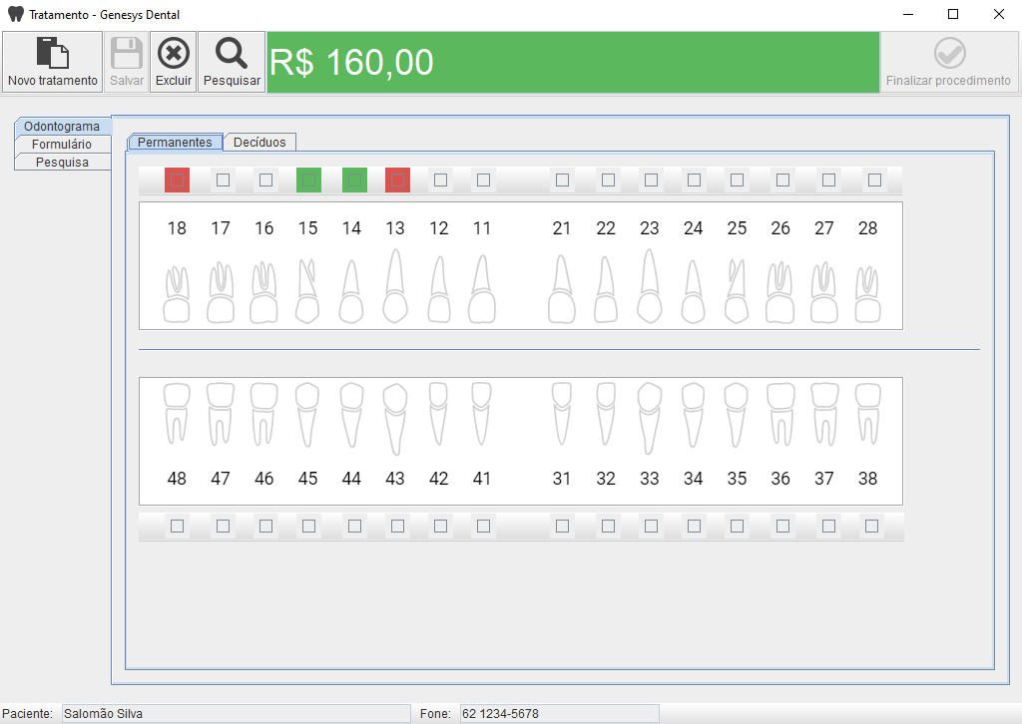Click tooth 26 molar illustration

(x=780, y=293)
